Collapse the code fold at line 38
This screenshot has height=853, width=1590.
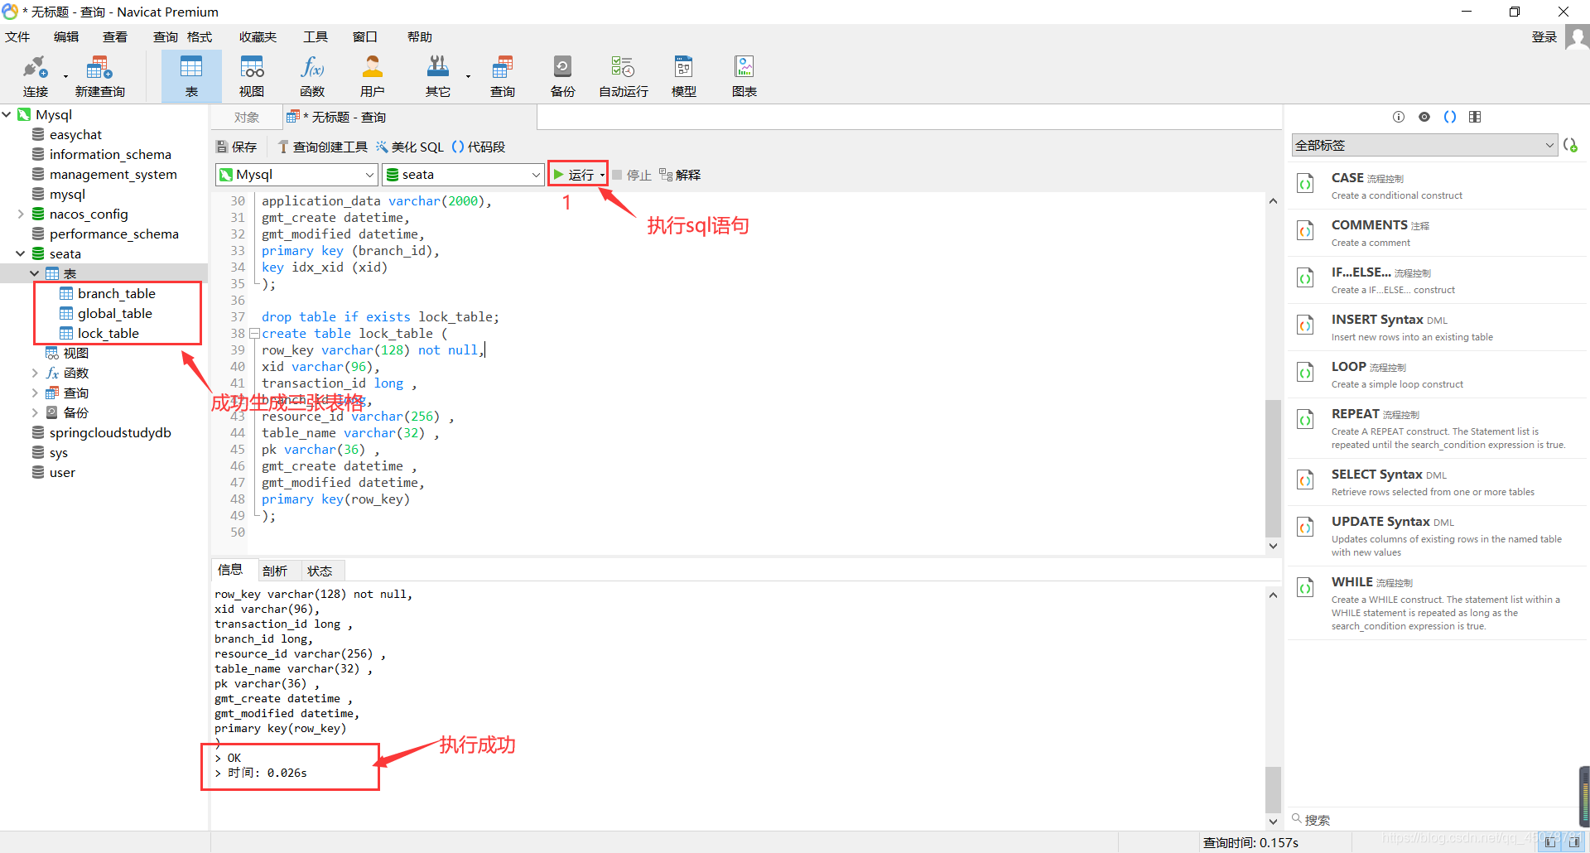point(254,334)
